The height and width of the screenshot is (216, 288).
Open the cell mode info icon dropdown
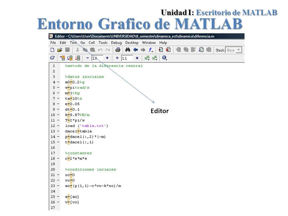tap(164, 58)
